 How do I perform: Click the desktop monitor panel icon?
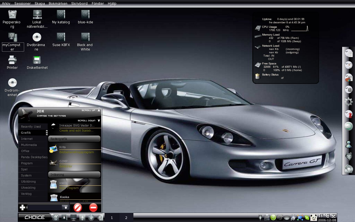pyautogui.click(x=73, y=218)
